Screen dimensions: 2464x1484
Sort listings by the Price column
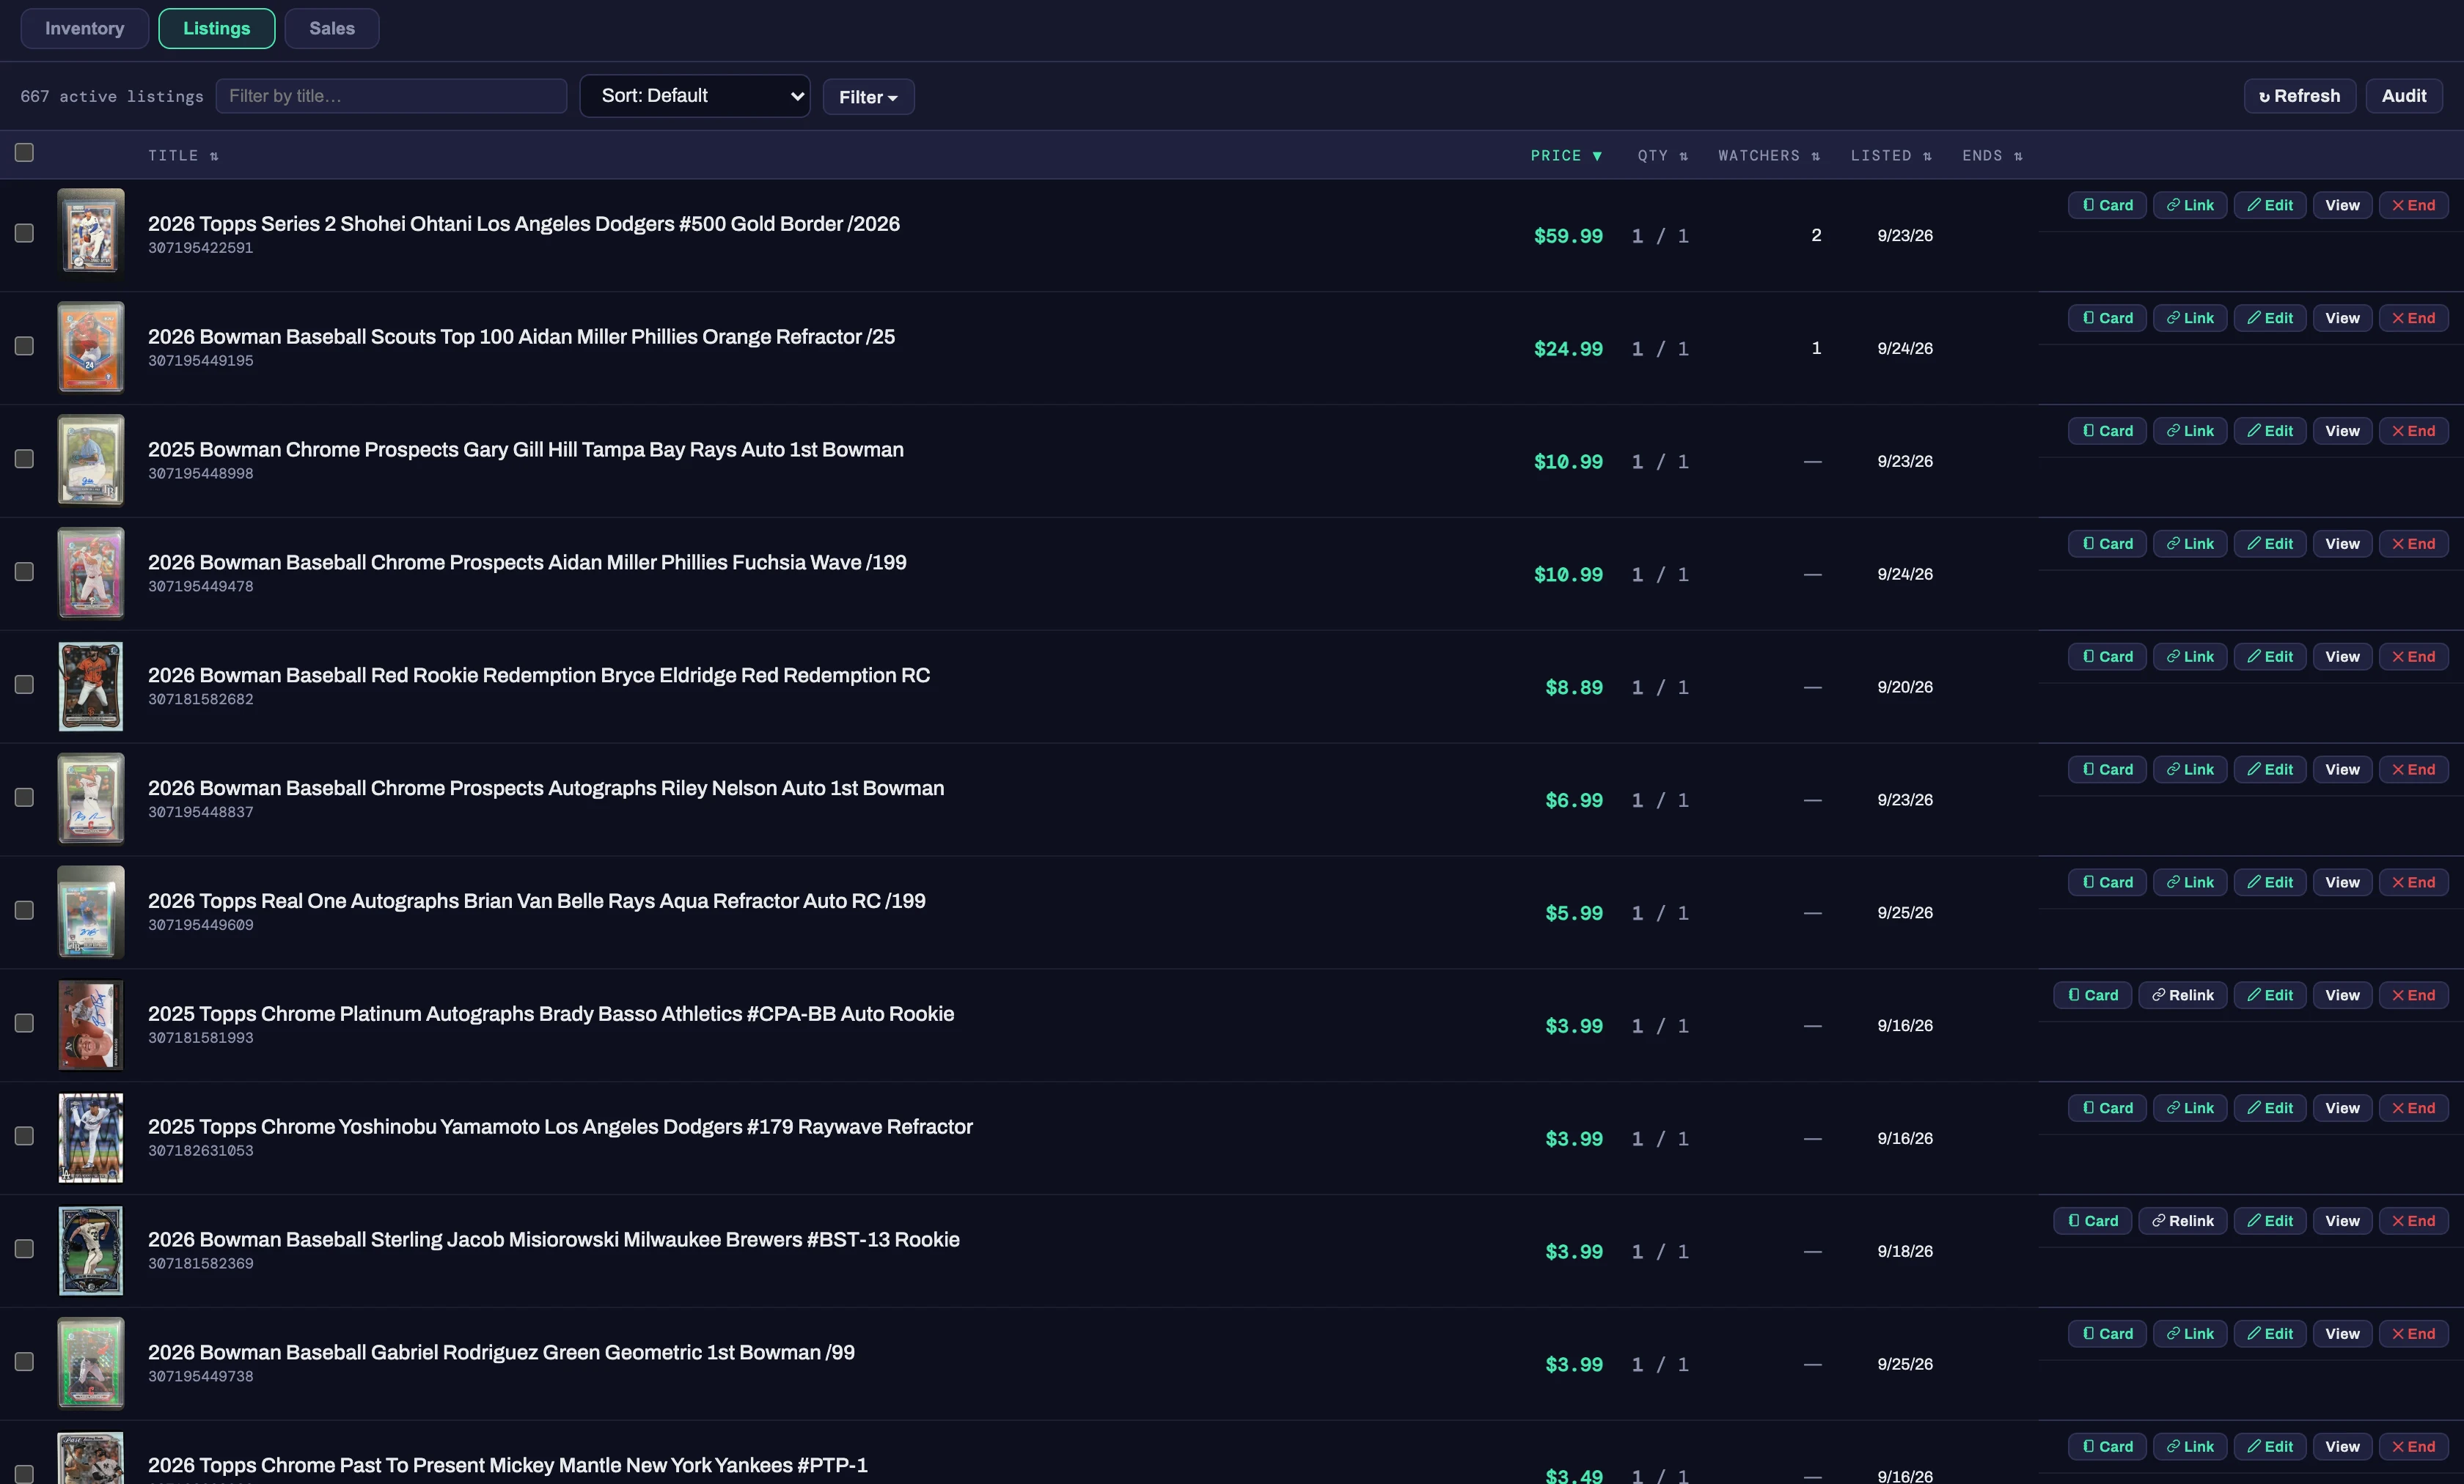coord(1566,156)
